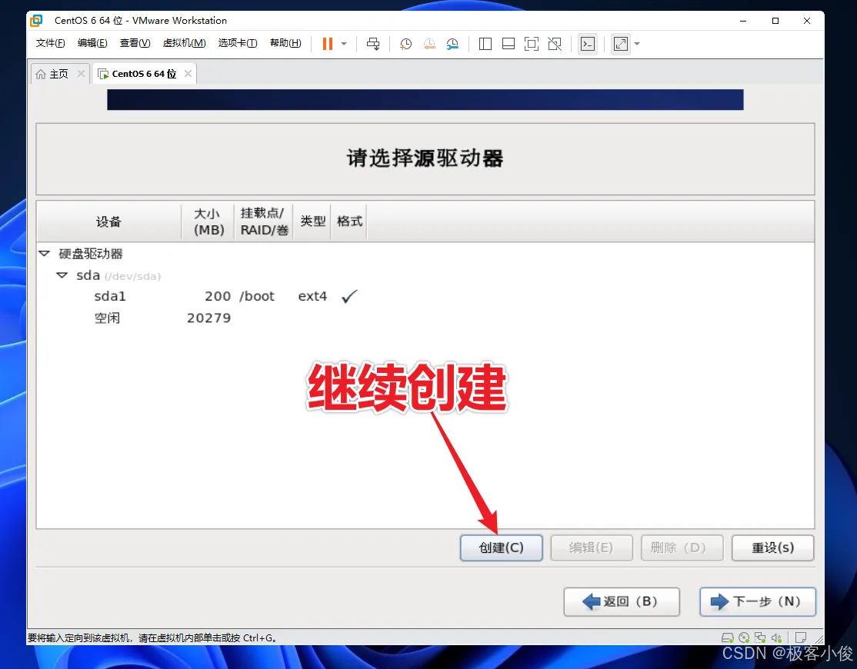Take a snapshot with the clock icon
The height and width of the screenshot is (669, 857).
pyautogui.click(x=405, y=44)
